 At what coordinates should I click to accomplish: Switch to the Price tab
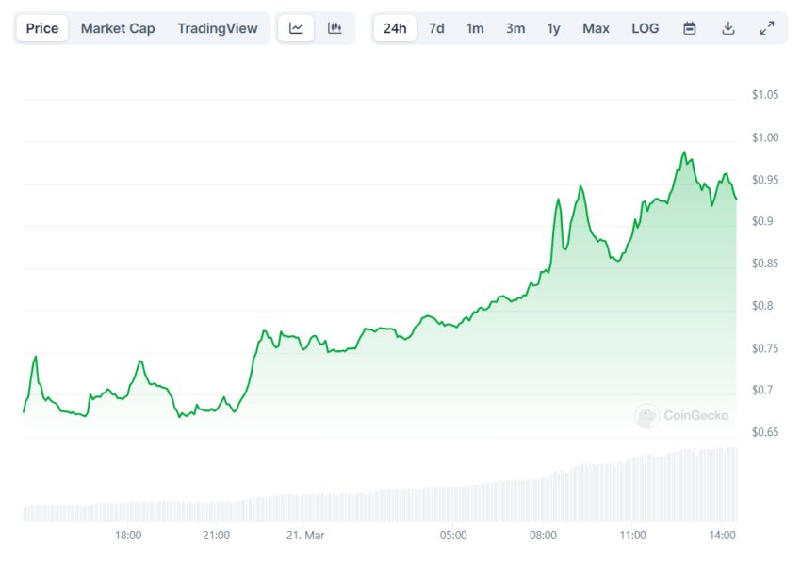(x=41, y=28)
